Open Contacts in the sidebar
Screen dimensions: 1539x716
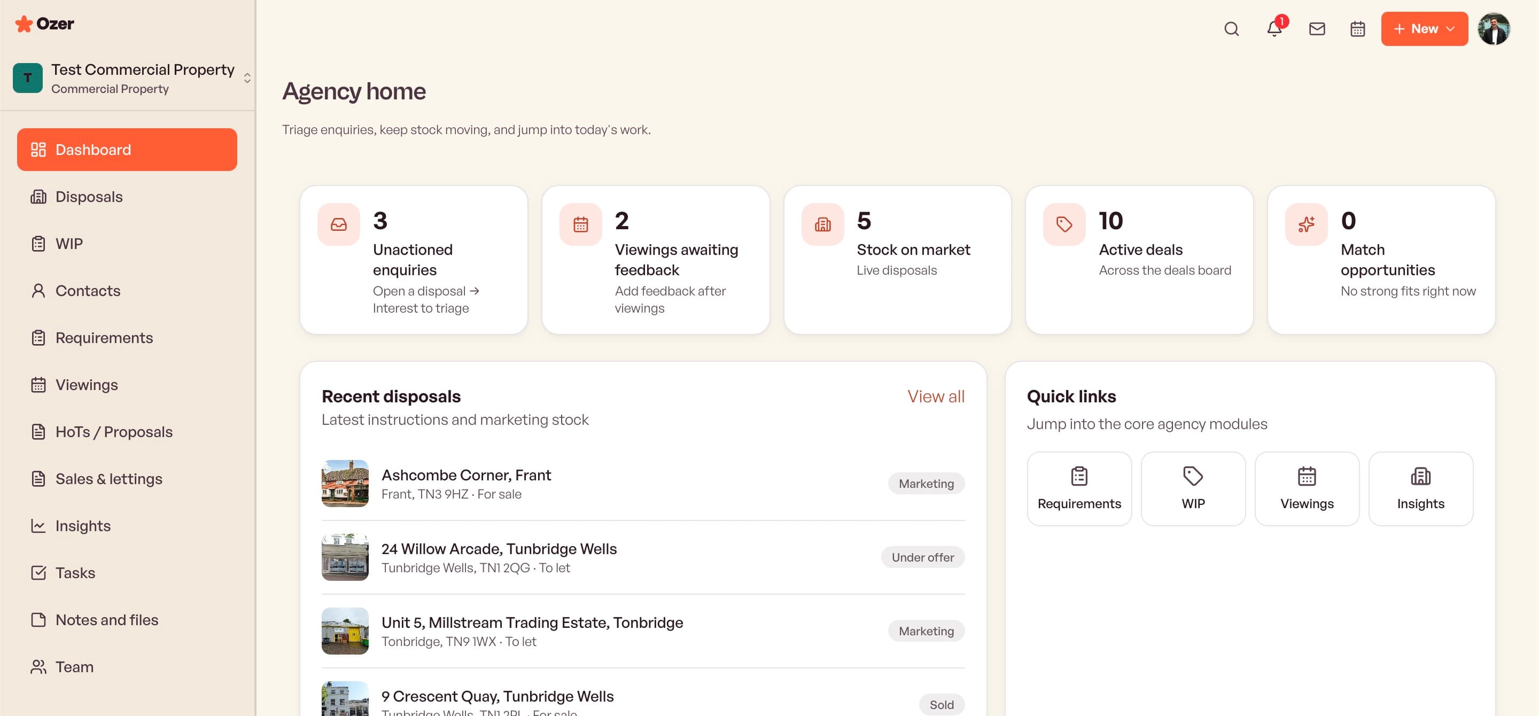pyautogui.click(x=127, y=291)
